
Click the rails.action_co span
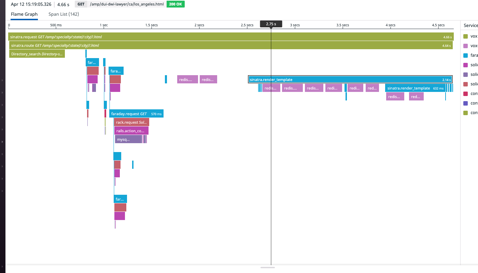131,131
